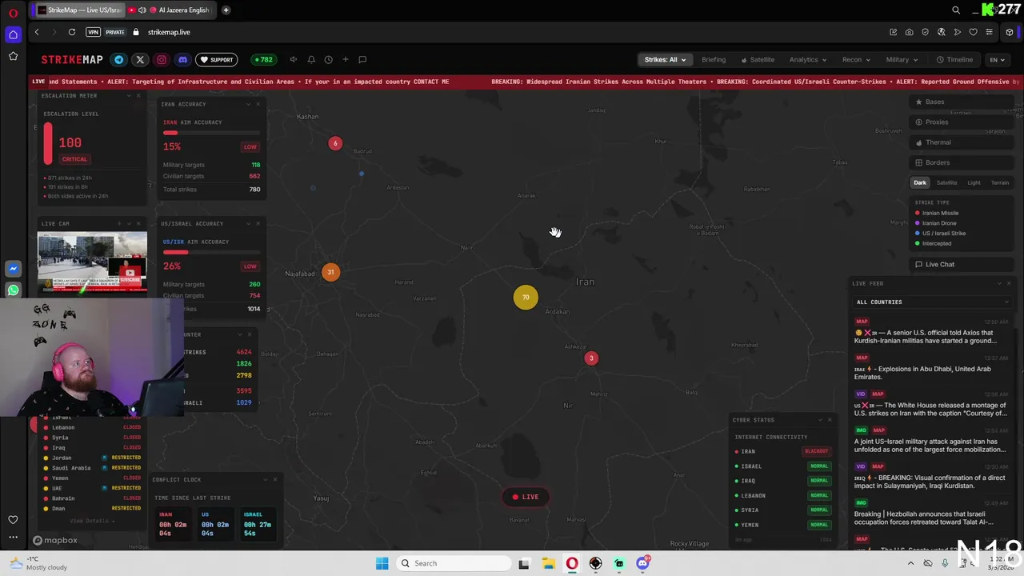The height and width of the screenshot is (576, 1024).
Task: Select the Terrain map style
Action: (x=1000, y=182)
